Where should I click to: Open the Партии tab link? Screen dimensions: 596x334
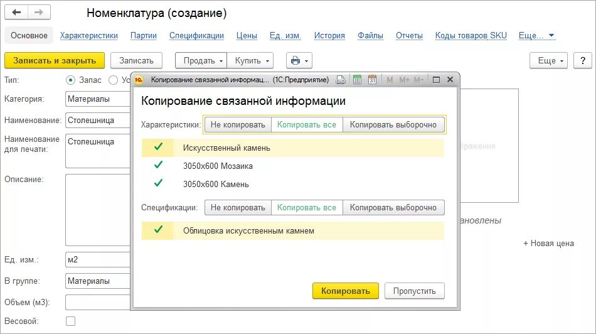point(144,35)
